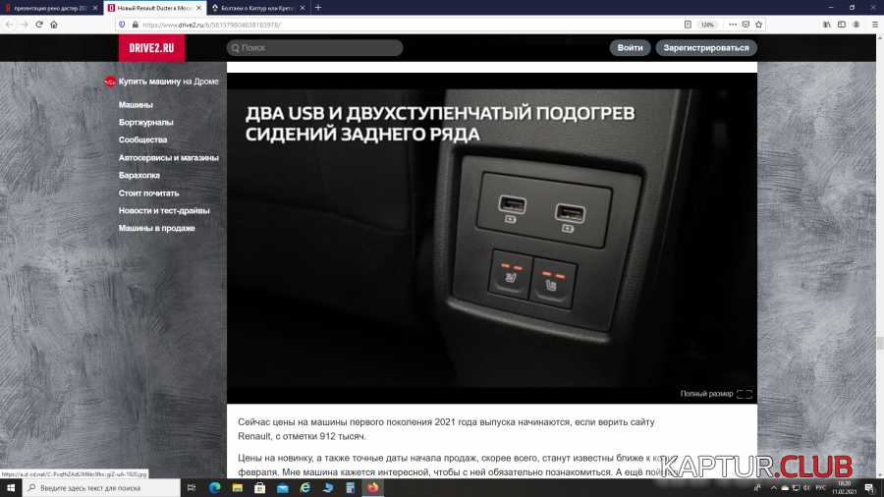The width and height of the screenshot is (884, 497).
Task: Open the notification center icon
Action: [x=870, y=488]
